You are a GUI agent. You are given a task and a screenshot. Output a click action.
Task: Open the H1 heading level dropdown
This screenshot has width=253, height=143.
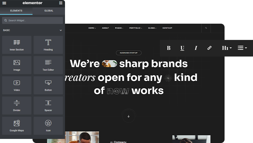tap(227, 48)
